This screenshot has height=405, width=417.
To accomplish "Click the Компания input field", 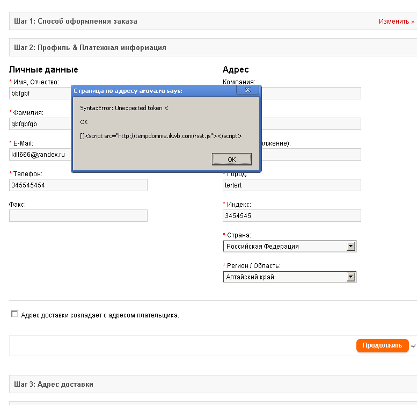I will coord(311,93).
